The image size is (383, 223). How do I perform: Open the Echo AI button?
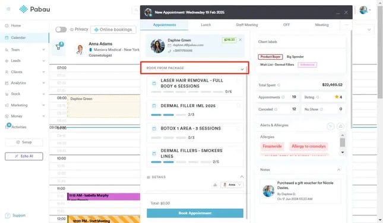(x=24, y=156)
